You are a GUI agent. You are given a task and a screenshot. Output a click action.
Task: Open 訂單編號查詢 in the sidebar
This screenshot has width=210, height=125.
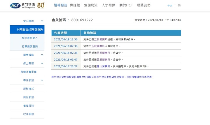pyautogui.click(x=30, y=46)
